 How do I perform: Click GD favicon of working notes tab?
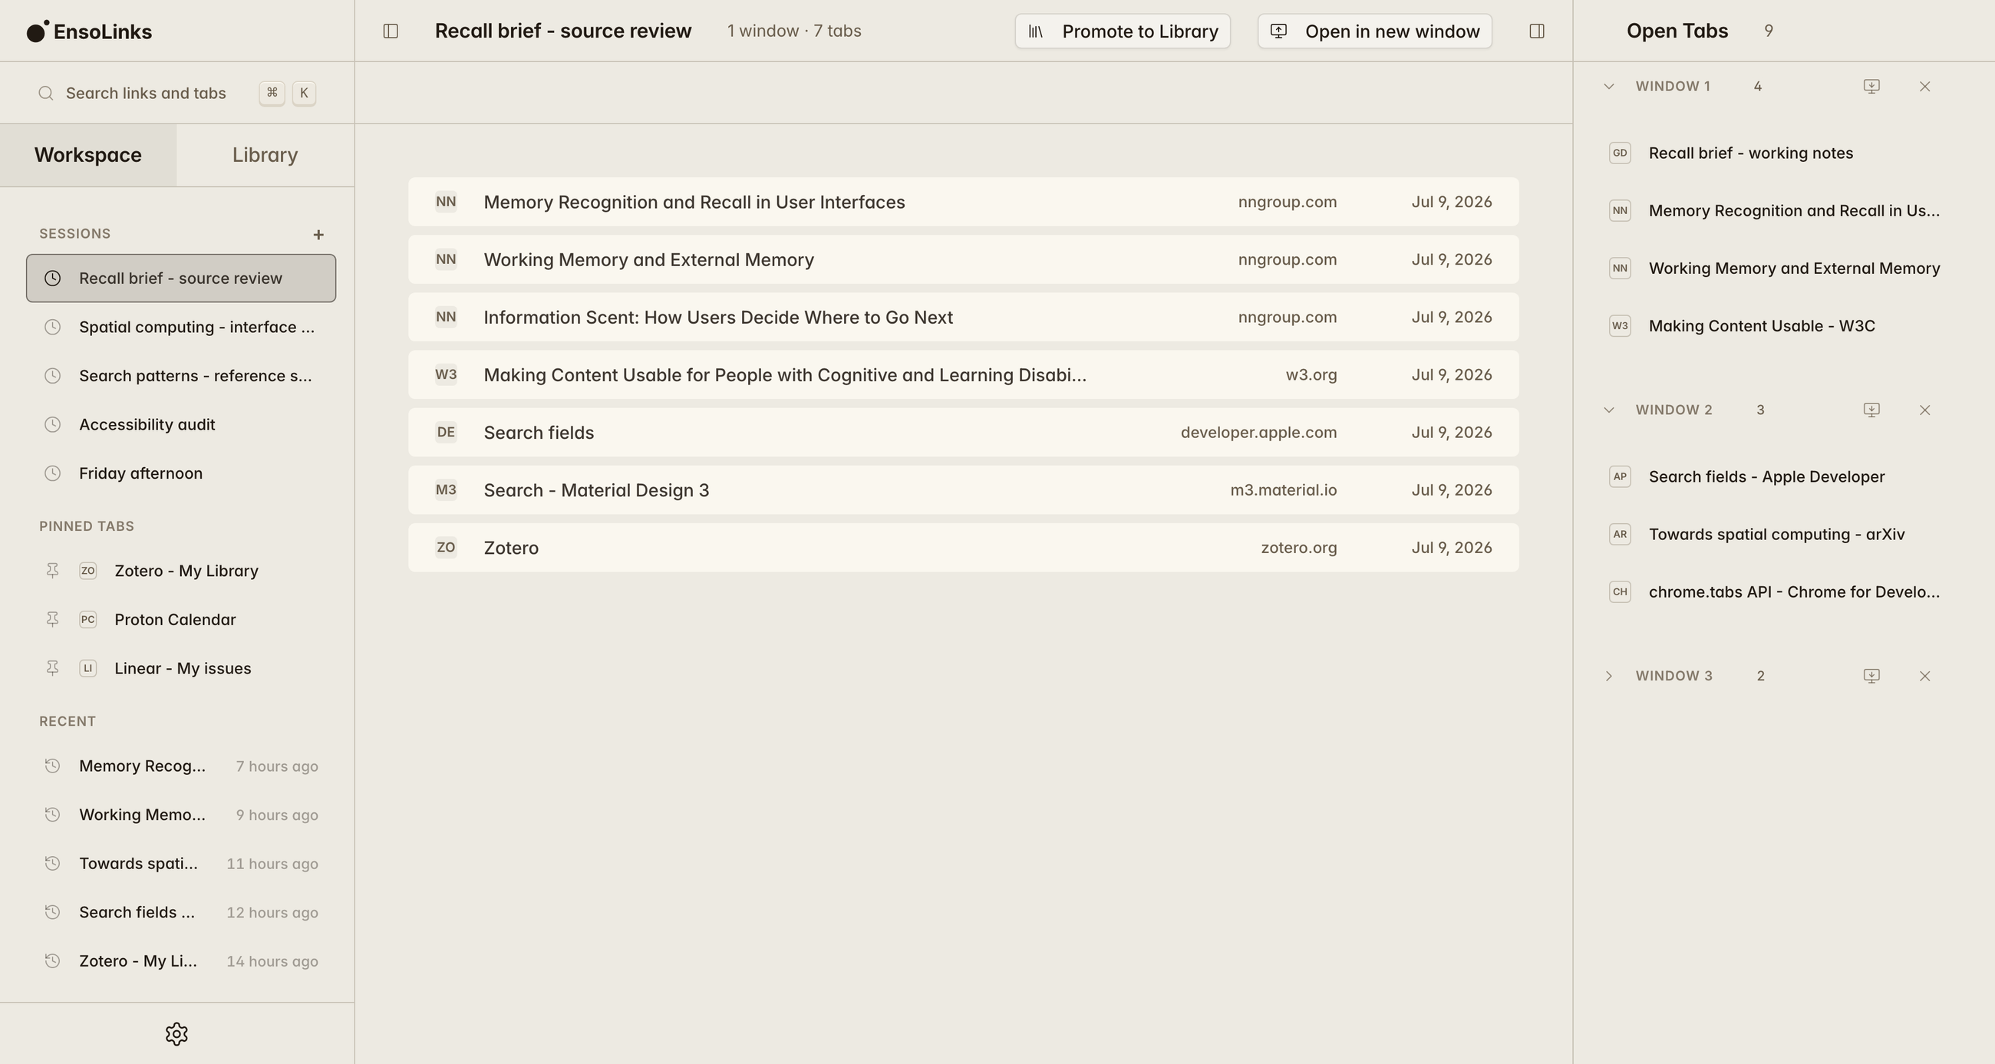(x=1620, y=153)
